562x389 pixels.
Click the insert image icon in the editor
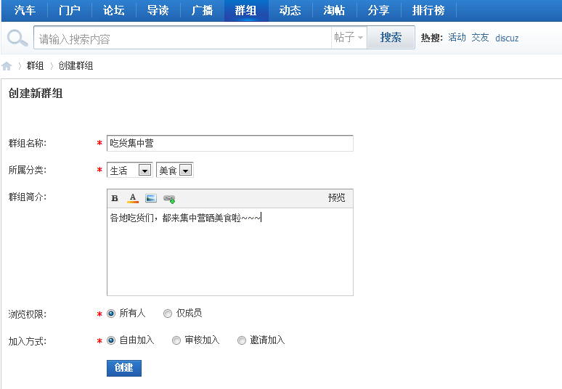pos(151,198)
